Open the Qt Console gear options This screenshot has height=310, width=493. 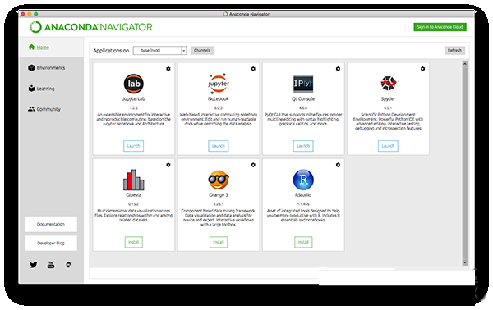pos(338,69)
